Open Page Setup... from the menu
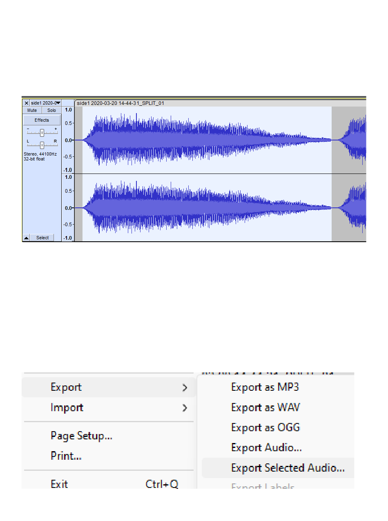Image resolution: width=388 pixels, height=521 pixels. [x=81, y=436]
